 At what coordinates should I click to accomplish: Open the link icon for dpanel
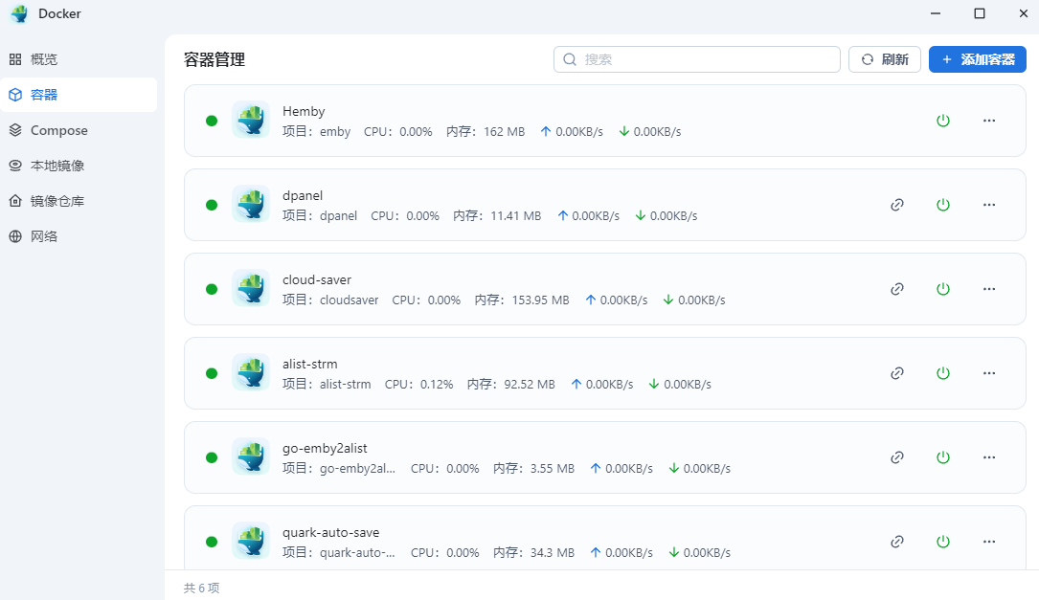(x=897, y=205)
